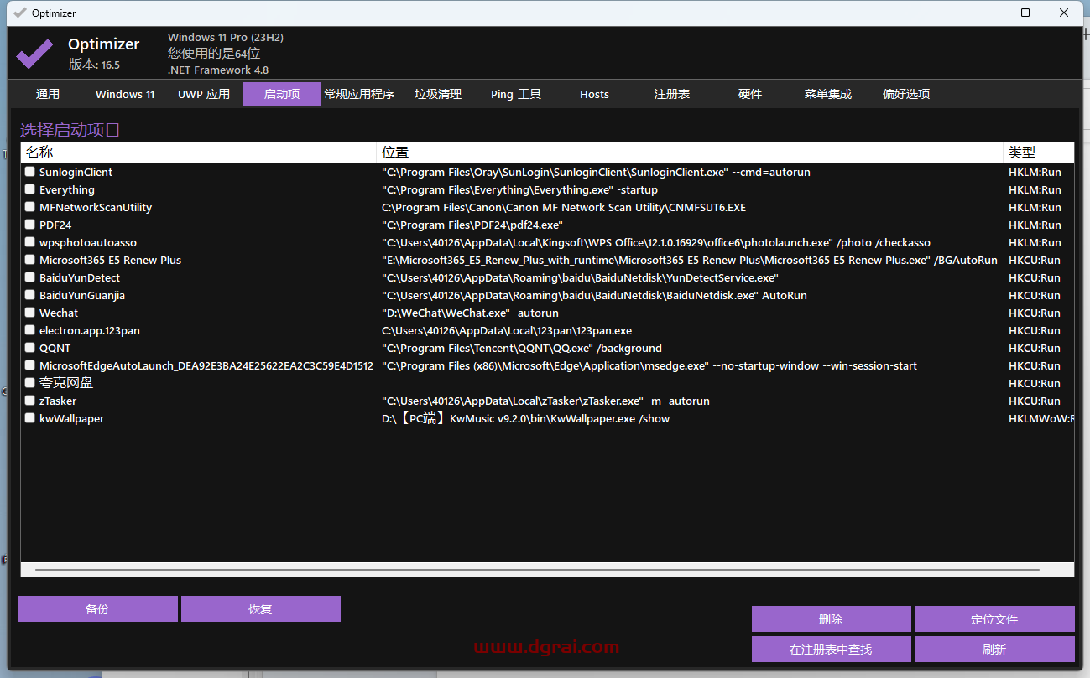The height and width of the screenshot is (678, 1090).
Task: Click the startup list horizontal scrollbar
Action: (537, 570)
